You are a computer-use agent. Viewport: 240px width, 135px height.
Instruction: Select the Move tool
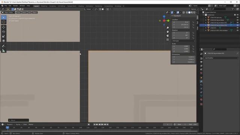coord(4,27)
